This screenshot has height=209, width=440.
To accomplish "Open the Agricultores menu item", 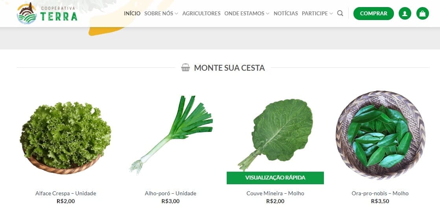I will tap(201, 13).
